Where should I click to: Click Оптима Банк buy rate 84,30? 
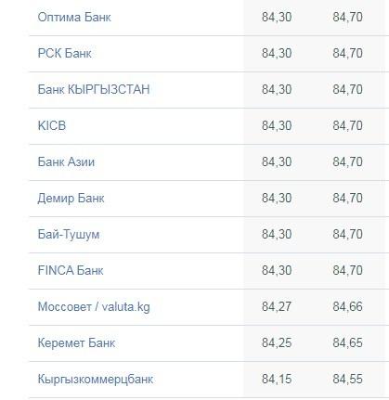pyautogui.click(x=277, y=17)
